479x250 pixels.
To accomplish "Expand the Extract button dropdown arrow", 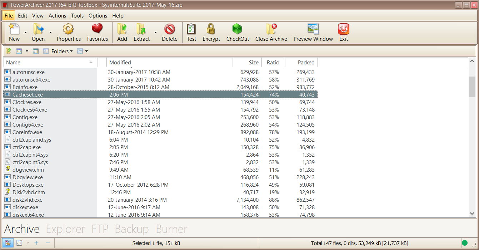I will pyautogui.click(x=155, y=32).
